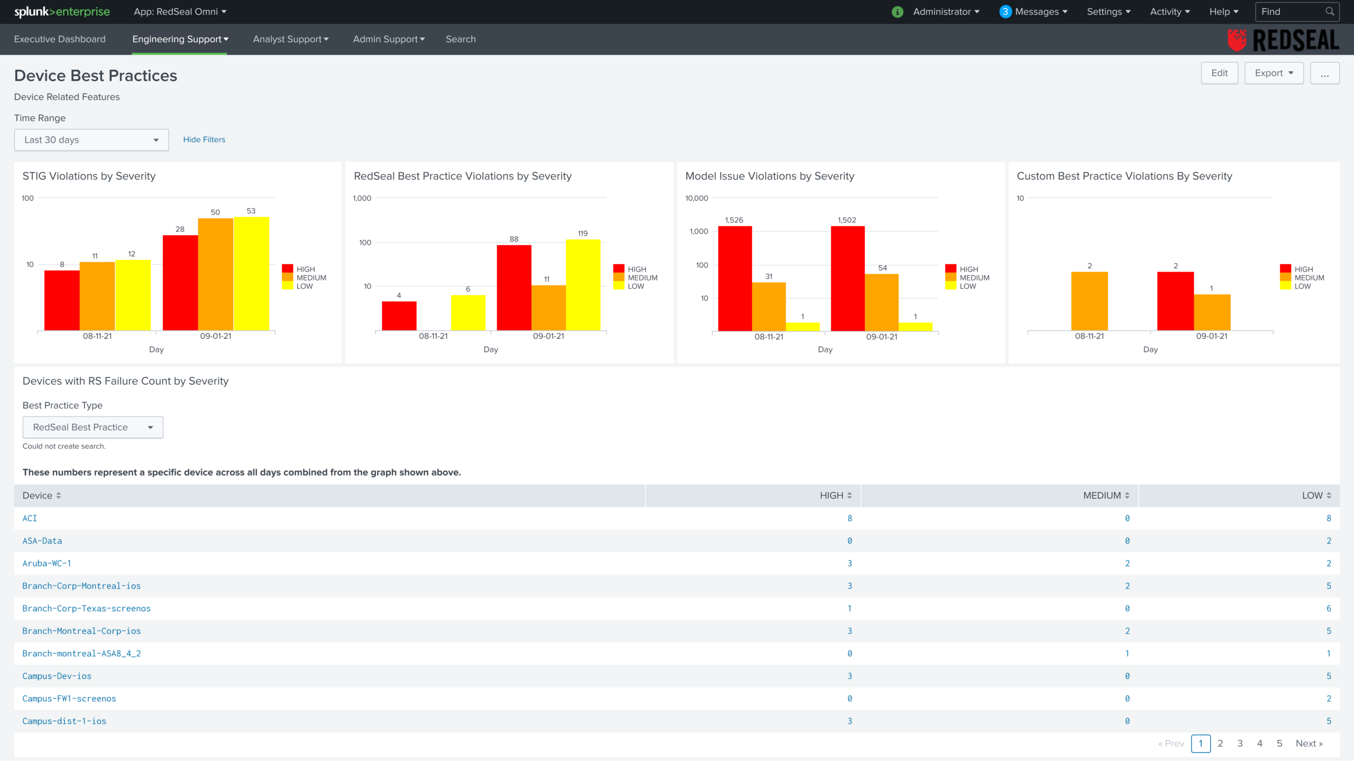This screenshot has height=761, width=1354.
Task: Go to page 4 of results
Action: point(1260,744)
